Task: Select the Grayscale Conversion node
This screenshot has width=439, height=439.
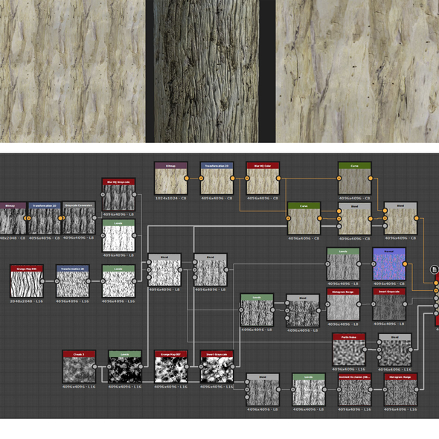Action: click(79, 218)
